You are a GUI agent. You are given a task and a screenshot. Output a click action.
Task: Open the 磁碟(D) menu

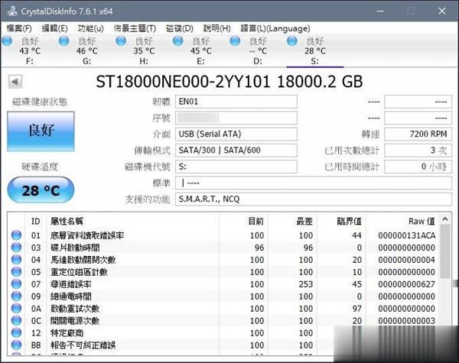180,28
